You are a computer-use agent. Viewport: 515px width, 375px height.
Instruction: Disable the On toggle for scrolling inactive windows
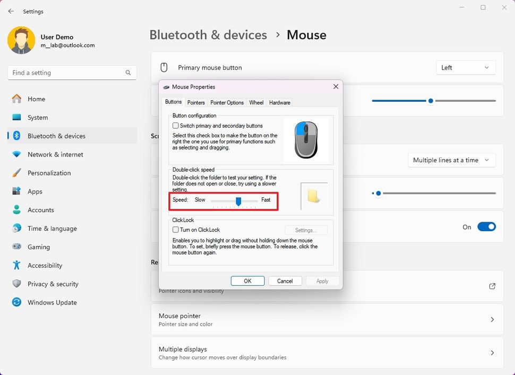tap(486, 226)
